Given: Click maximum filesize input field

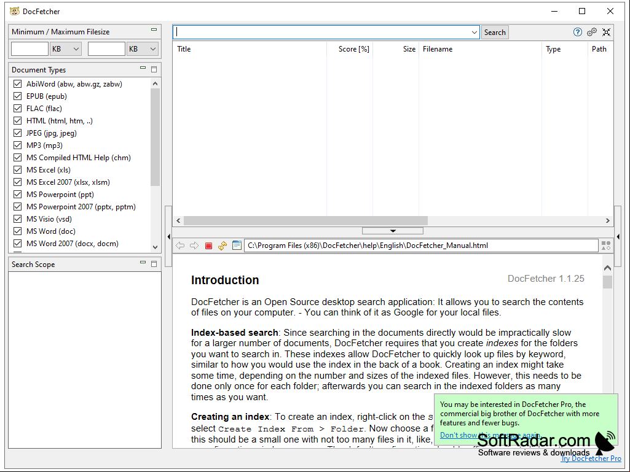Looking at the screenshot, I should 106,49.
